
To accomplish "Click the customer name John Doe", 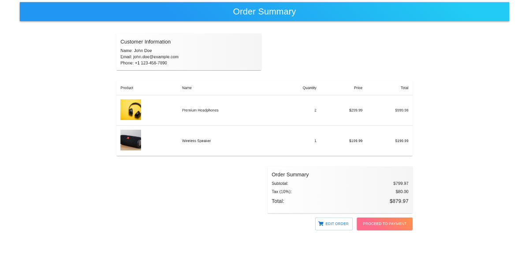I will [143, 51].
